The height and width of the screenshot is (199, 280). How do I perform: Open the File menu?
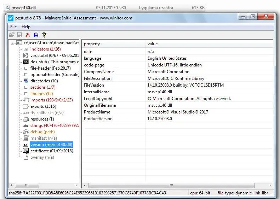point(13,27)
